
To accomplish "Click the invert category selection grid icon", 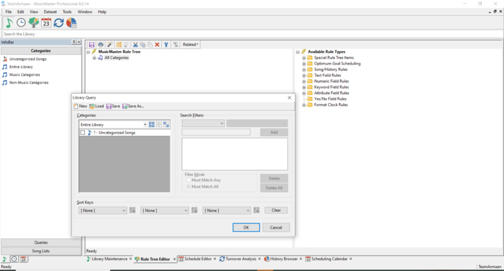I will (x=166, y=124).
